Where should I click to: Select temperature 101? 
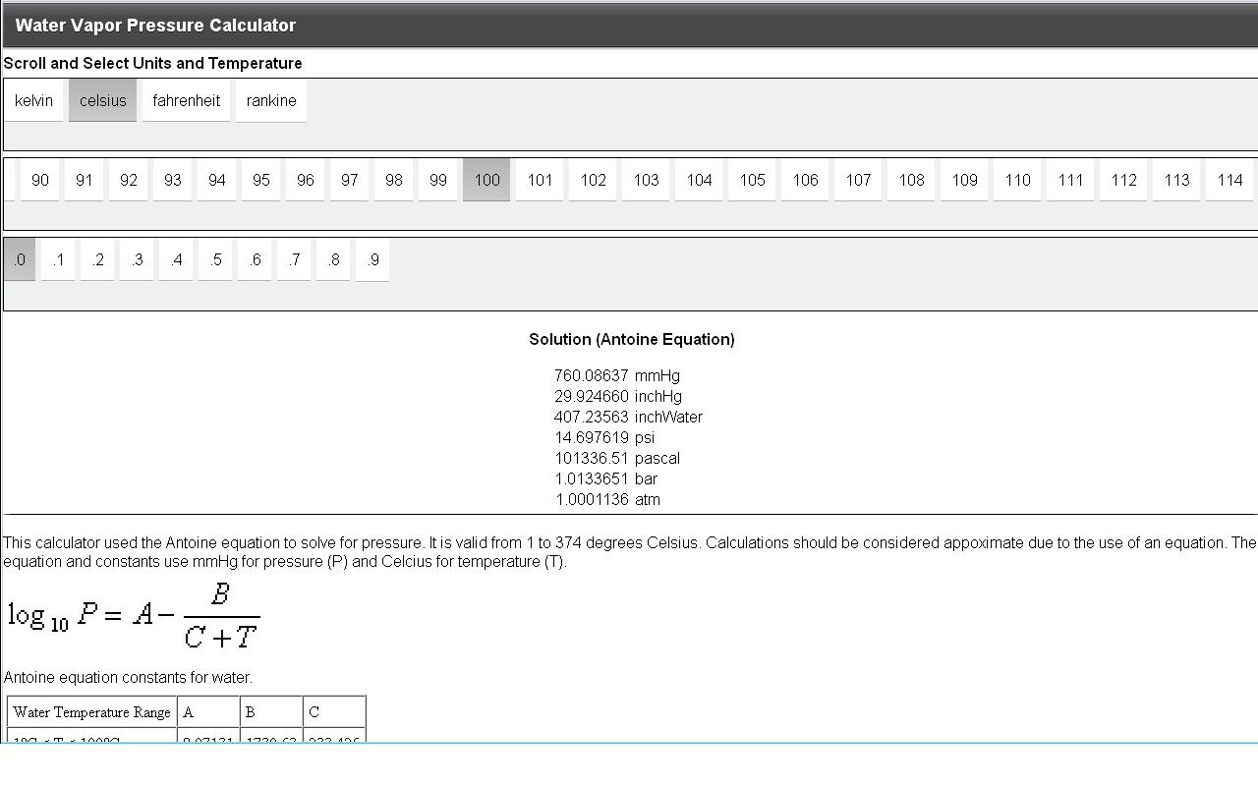pyautogui.click(x=540, y=180)
